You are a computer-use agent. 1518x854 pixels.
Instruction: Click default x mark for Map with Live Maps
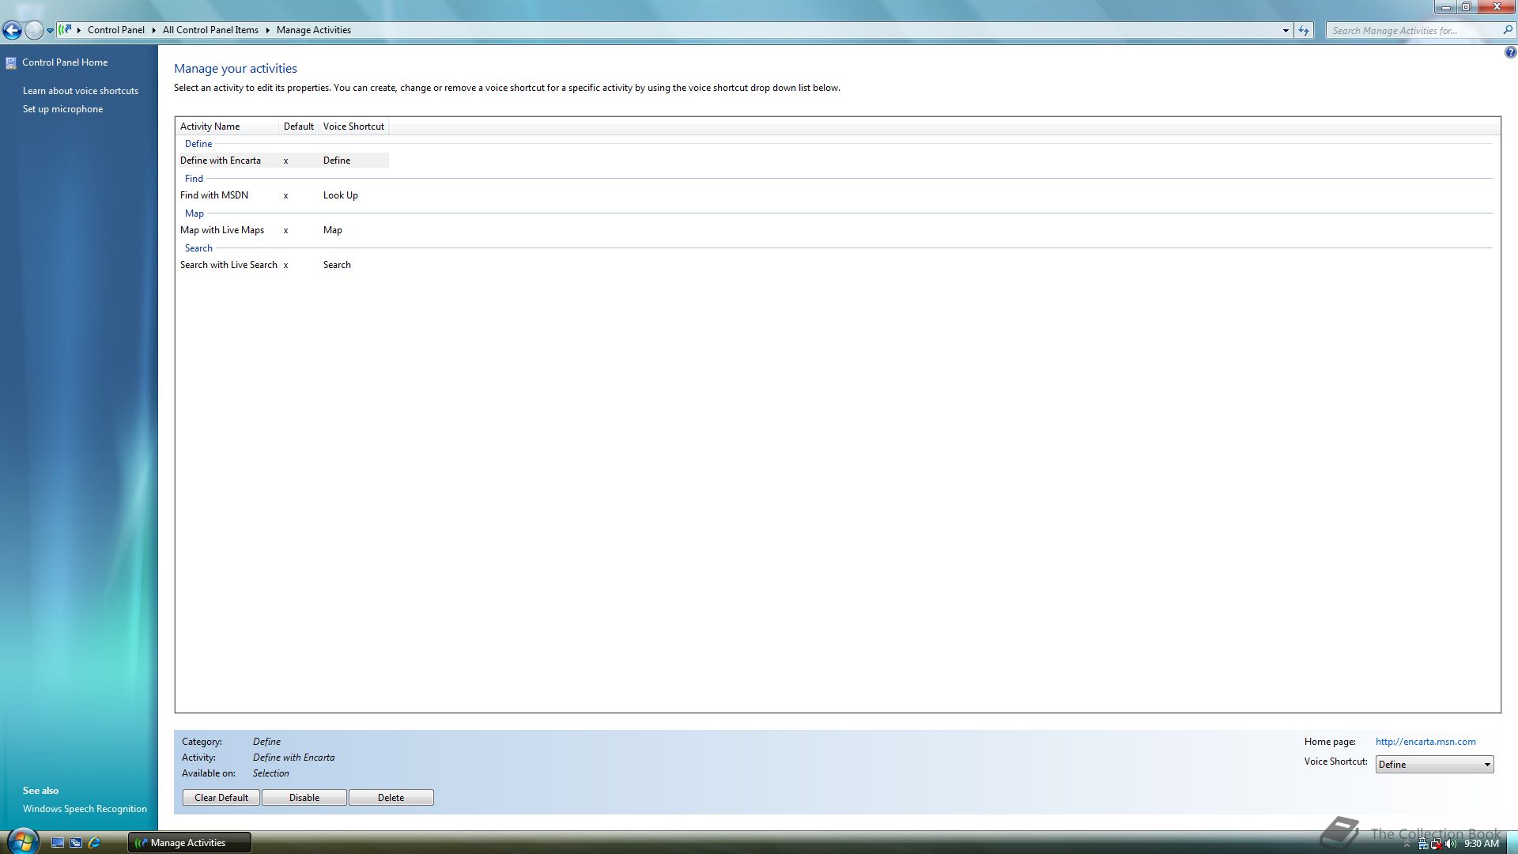(x=286, y=230)
